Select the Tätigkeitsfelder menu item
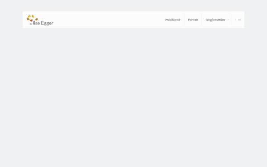Viewport: 267px width, 167px height. (x=215, y=20)
